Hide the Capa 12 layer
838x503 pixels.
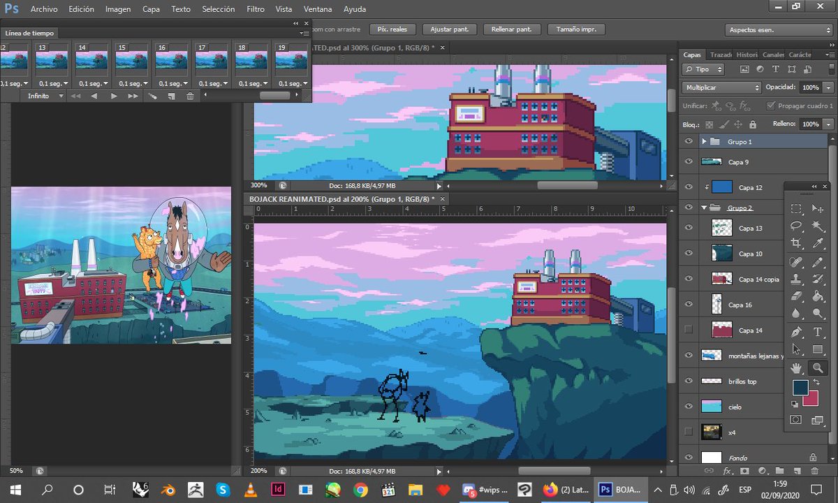tap(689, 187)
